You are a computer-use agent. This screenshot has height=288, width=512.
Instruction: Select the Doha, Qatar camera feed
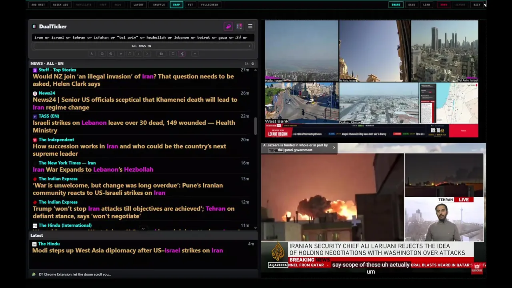(x=379, y=103)
